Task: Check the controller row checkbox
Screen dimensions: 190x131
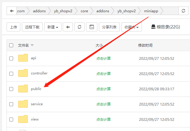Action: coord(11,74)
